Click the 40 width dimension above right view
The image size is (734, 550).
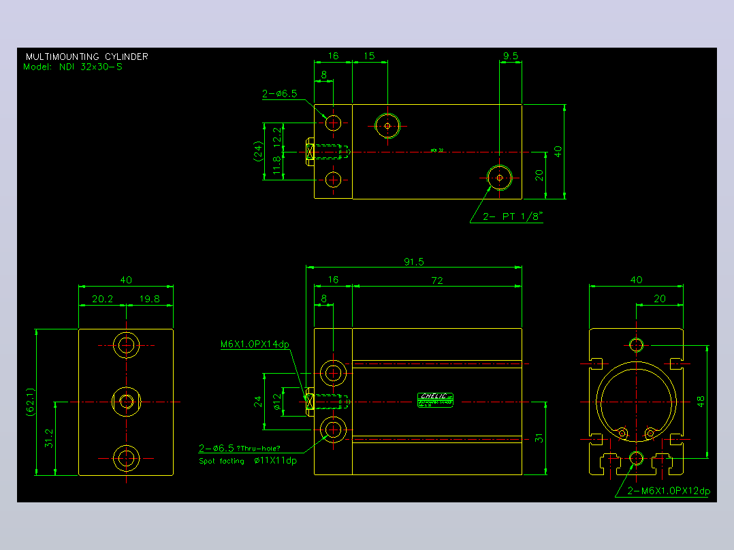tap(636, 280)
